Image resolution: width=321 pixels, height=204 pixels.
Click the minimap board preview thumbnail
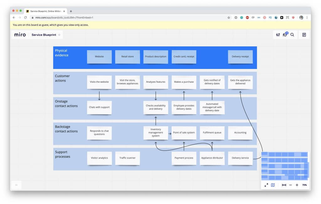coord(285,166)
